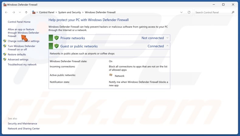Click the Network icon under Active public networks
Screen dimensions: 240x136
pyautogui.click(x=111, y=75)
